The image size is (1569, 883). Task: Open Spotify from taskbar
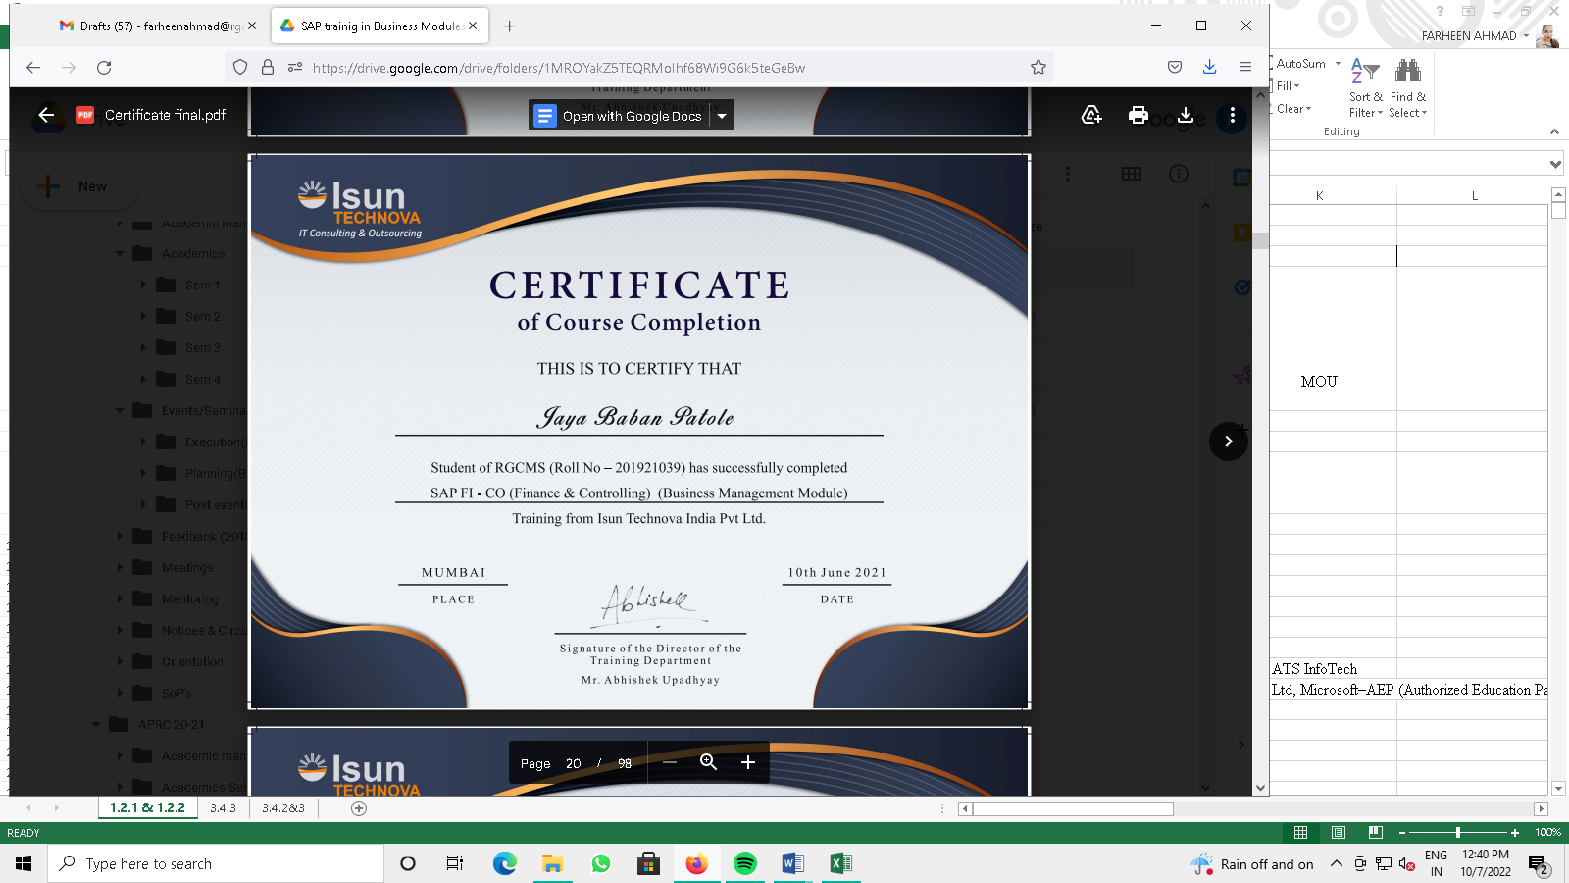745,863
